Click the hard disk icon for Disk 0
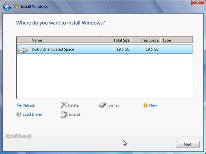This screenshot has width=206, height=154. [23, 50]
